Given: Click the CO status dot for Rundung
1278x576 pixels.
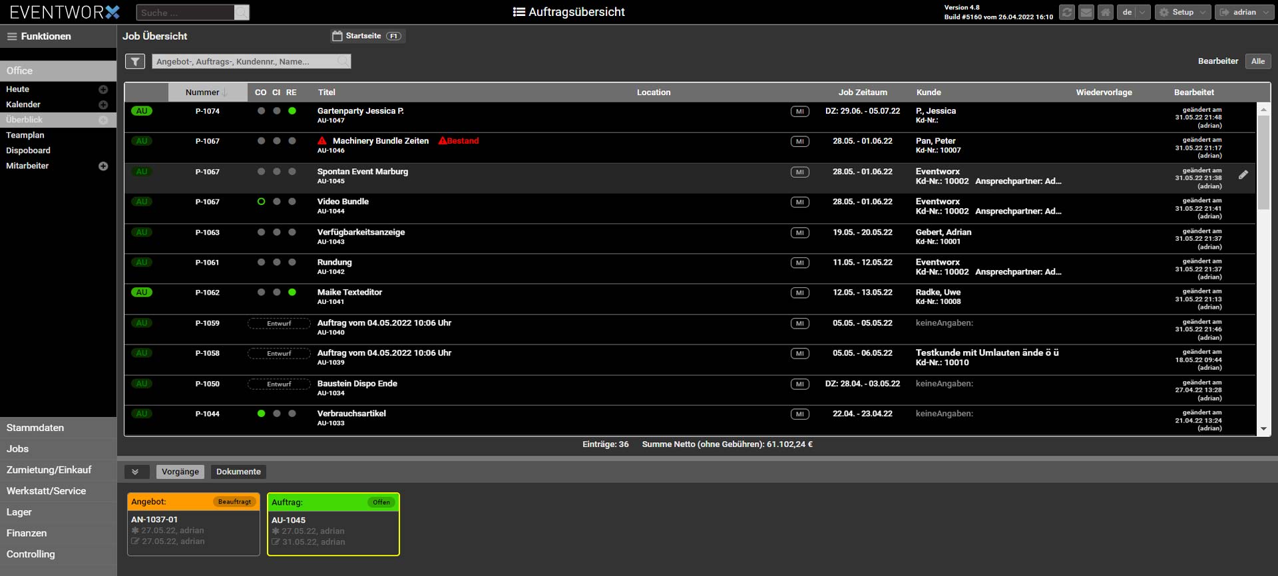Looking at the screenshot, I should pos(261,263).
